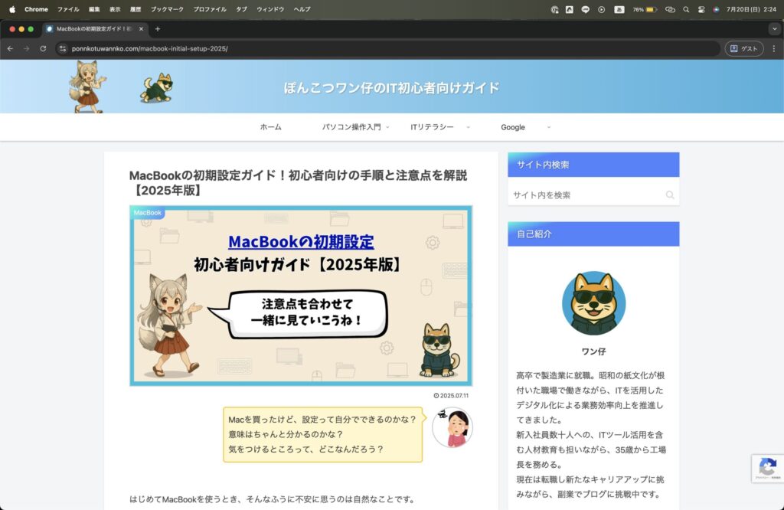Click the sentence starting はじめてMacBookを使うとき
The width and height of the screenshot is (784, 510).
pyautogui.click(x=272, y=499)
